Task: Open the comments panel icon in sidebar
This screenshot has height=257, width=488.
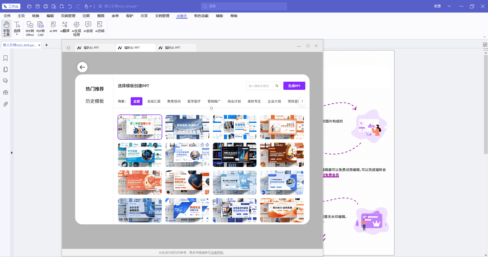Action: (x=5, y=81)
